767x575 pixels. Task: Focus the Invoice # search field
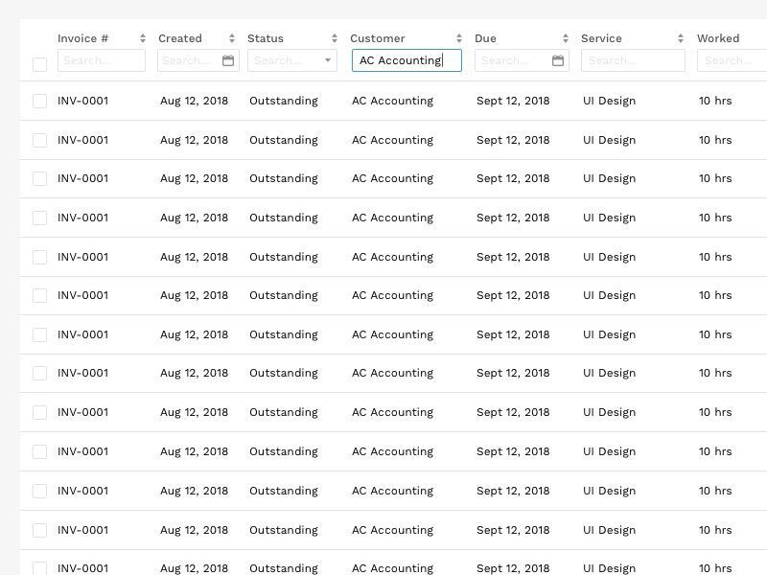pos(102,60)
